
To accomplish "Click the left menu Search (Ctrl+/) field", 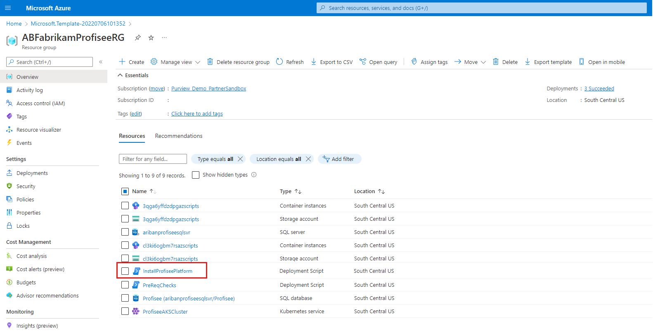I will pos(50,62).
